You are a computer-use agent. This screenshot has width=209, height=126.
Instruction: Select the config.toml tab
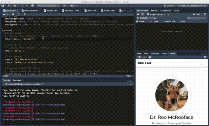11,11
